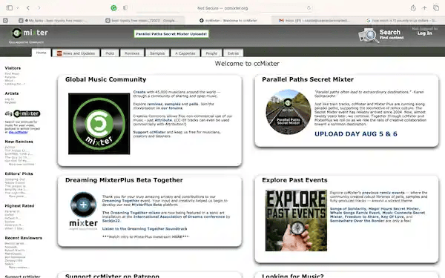The width and height of the screenshot is (445, 278).
Task: Switch to the 'My tasks' browser tab
Action: (x=54, y=21)
